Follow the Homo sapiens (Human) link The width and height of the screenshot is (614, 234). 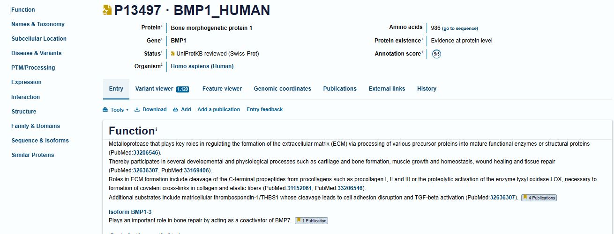pyautogui.click(x=202, y=66)
